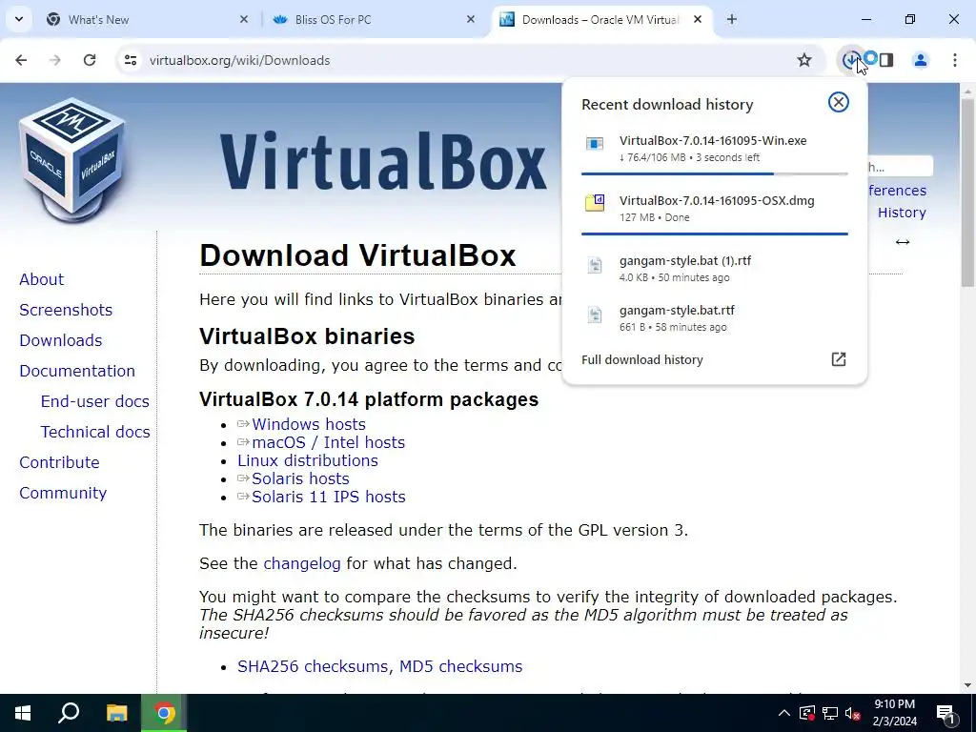View site information icon in address bar

click(130, 60)
